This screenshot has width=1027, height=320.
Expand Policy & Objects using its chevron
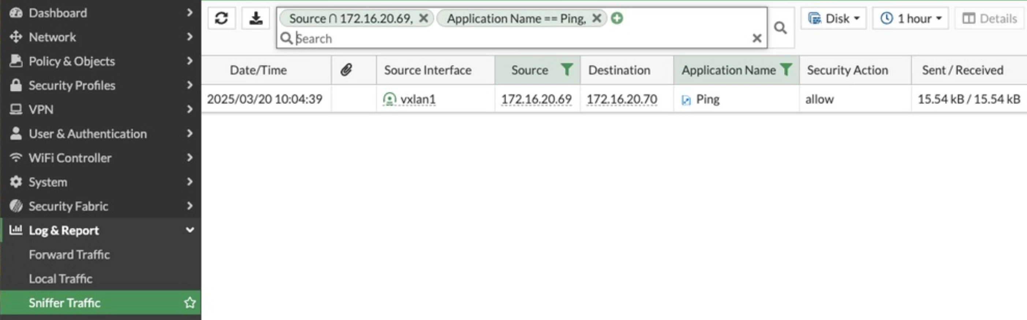point(190,61)
